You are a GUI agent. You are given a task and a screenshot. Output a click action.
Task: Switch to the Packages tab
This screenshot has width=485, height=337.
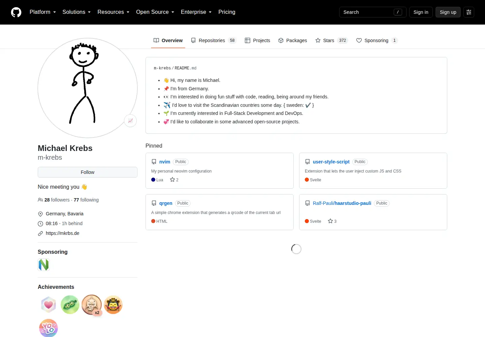tap(293, 40)
